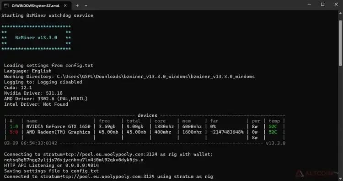Click the 'temp' column header

(274, 121)
